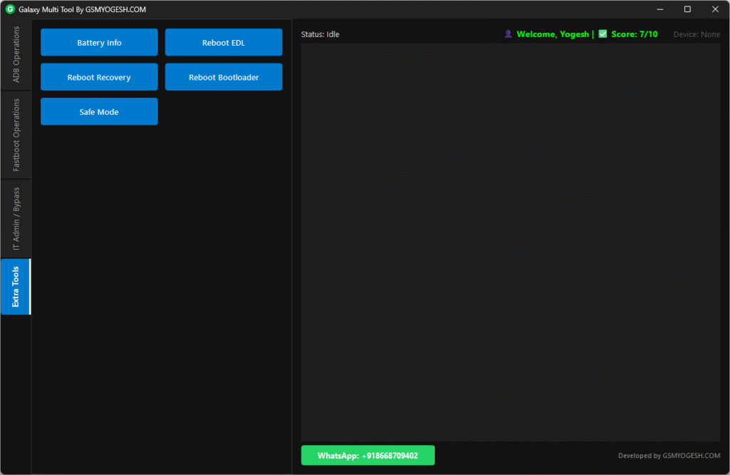Image resolution: width=730 pixels, height=475 pixels.
Task: Click the green checkmark icon before Score
Action: 602,34
